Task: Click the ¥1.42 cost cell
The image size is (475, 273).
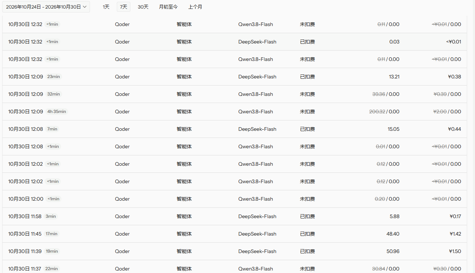Action: click(455, 234)
